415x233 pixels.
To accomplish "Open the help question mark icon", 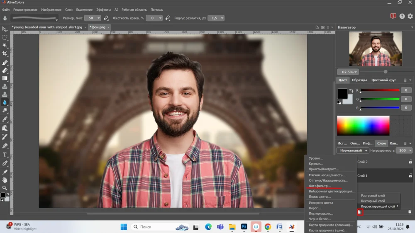I will click(402, 16).
